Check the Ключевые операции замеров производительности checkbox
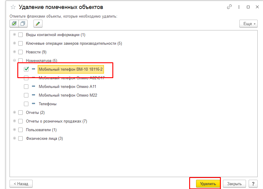 20,44
